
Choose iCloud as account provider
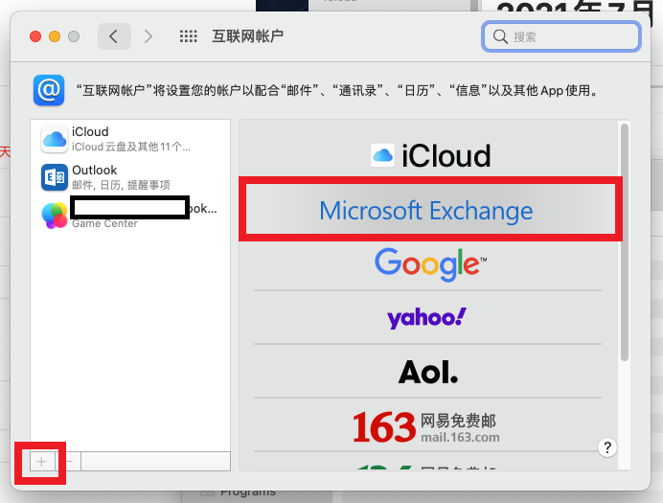point(430,155)
